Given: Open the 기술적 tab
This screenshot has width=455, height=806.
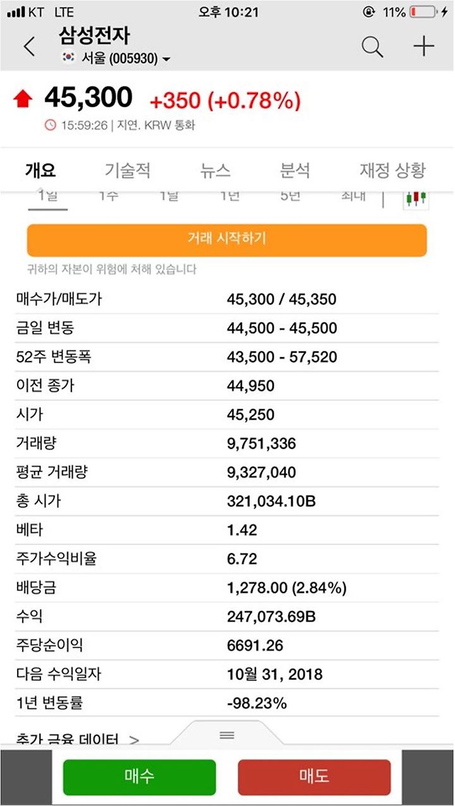Looking at the screenshot, I should click(x=128, y=170).
